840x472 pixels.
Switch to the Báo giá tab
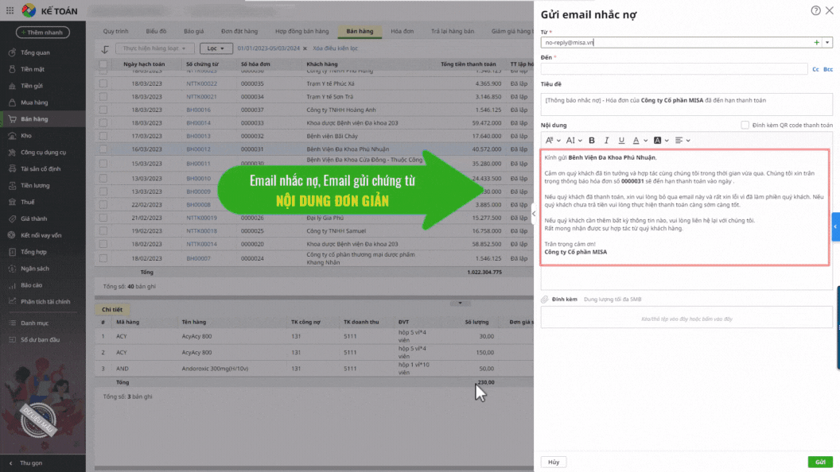[x=193, y=31]
